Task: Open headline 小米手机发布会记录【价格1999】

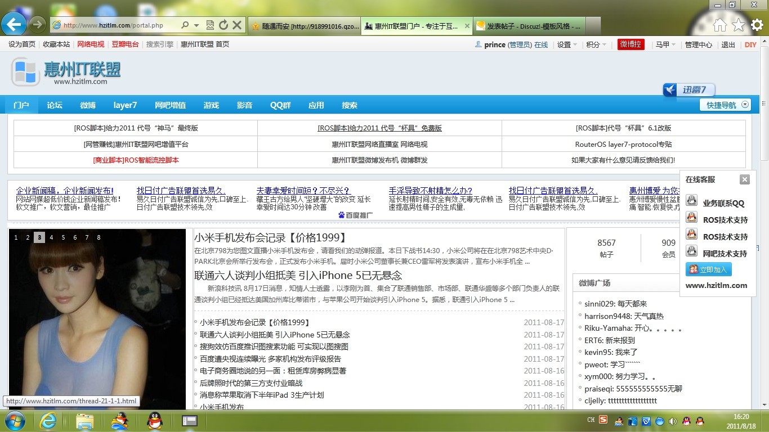Action: click(x=271, y=238)
